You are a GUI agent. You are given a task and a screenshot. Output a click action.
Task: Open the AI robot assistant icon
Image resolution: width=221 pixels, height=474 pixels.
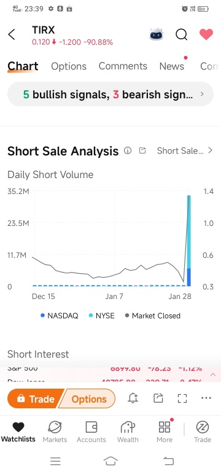157,35
